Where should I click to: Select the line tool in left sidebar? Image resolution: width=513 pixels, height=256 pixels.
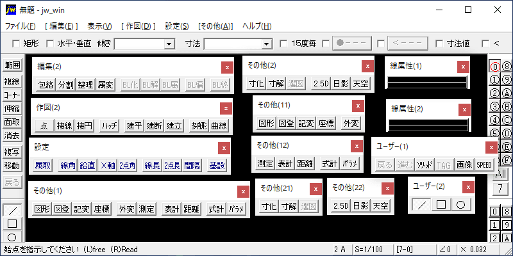[12, 211]
